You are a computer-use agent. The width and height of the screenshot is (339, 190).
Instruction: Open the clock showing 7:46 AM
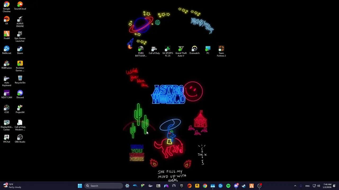(x=327, y=186)
